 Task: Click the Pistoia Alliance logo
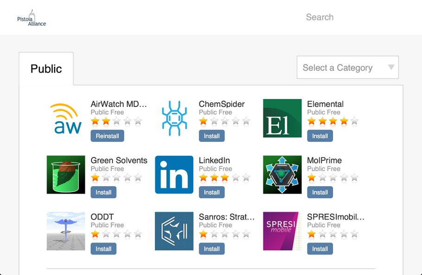pos(31,18)
